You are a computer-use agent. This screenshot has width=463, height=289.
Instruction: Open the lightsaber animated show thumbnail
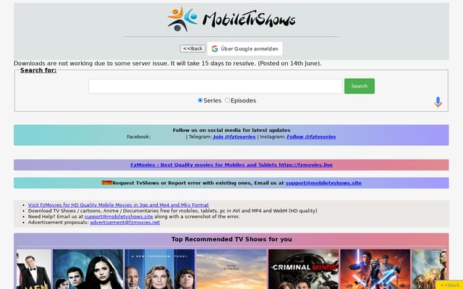[x=375, y=269]
